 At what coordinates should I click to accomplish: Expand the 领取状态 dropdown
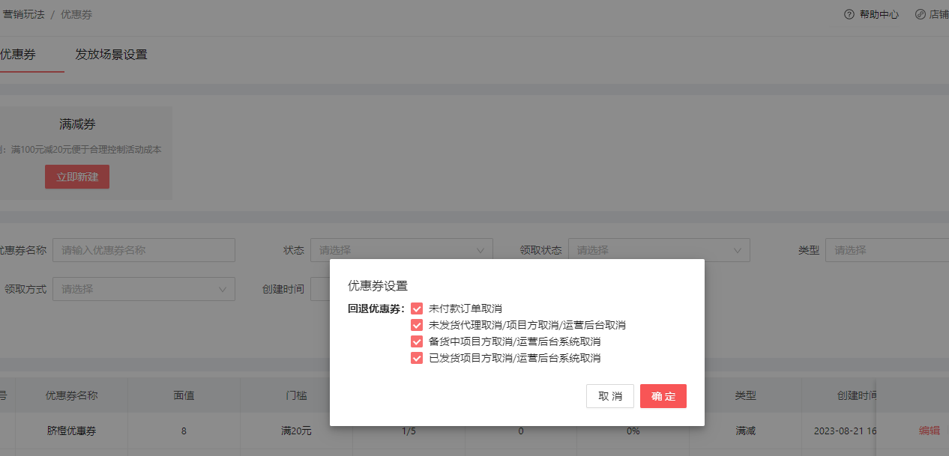(x=658, y=250)
